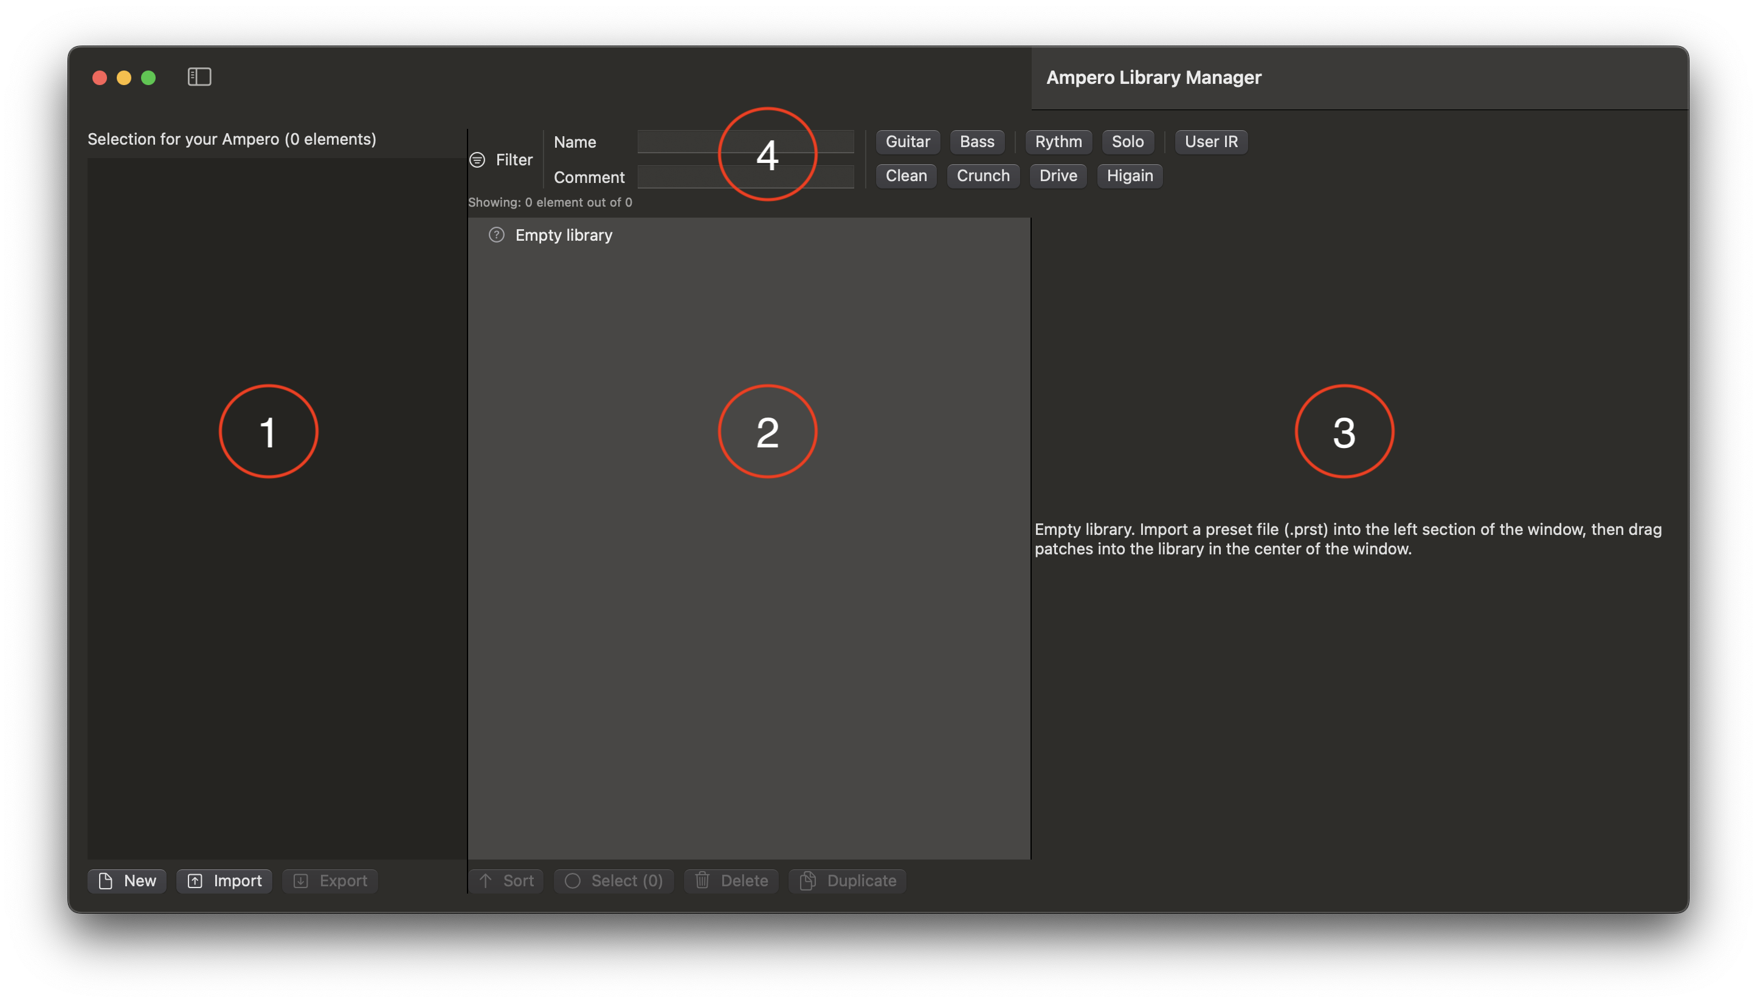Toggle the sidebar panel icon

tap(200, 77)
